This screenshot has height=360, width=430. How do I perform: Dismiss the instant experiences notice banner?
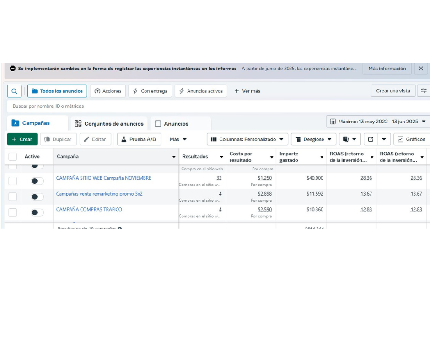pos(421,69)
